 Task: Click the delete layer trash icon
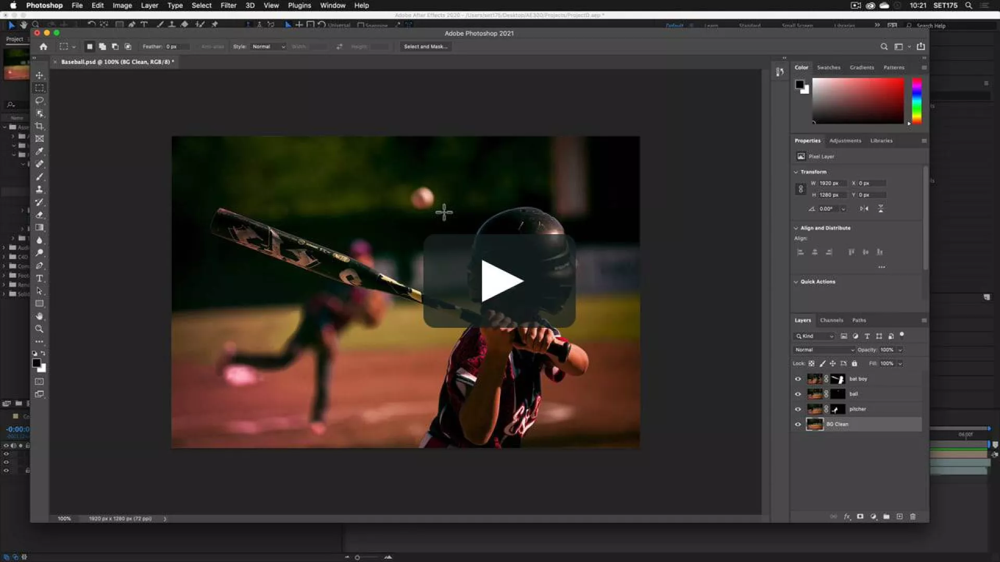913,517
